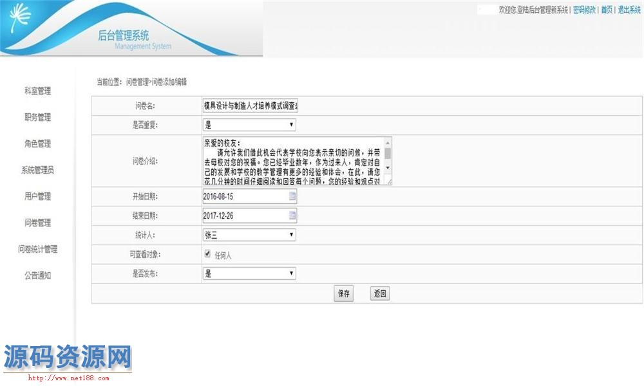
Task: Expand the 是否发布 dropdown
Action: click(249, 273)
